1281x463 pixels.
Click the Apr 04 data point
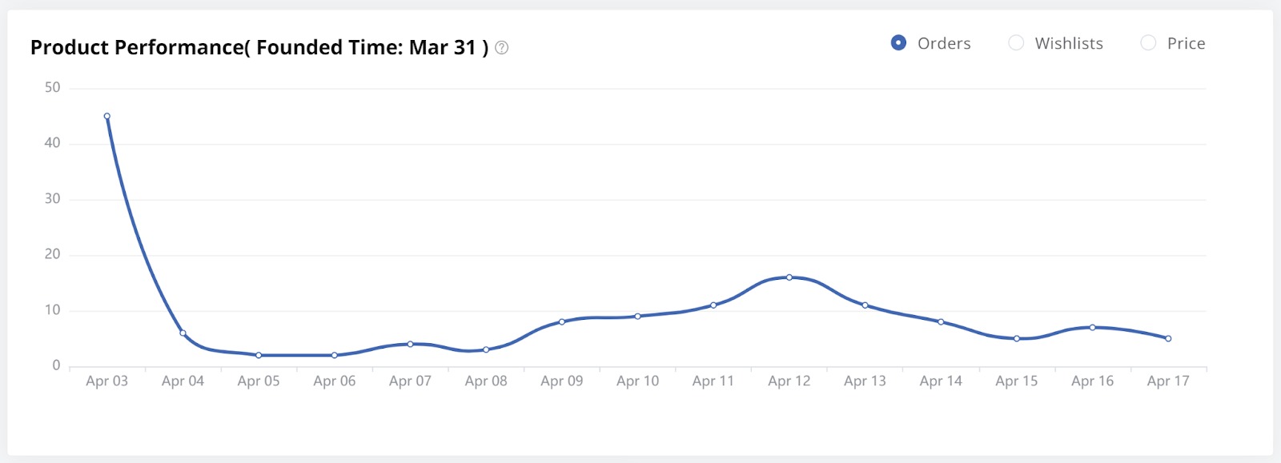(x=183, y=333)
